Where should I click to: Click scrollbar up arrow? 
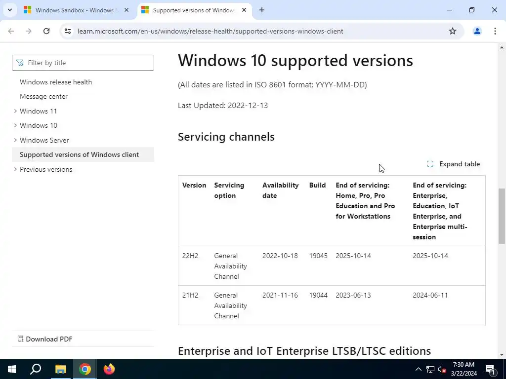tap(502, 48)
